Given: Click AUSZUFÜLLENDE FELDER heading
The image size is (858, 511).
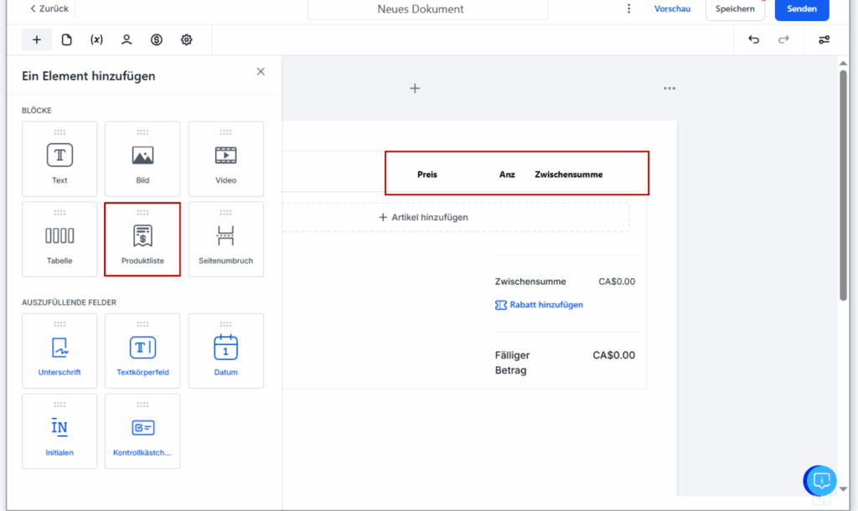Looking at the screenshot, I should [x=69, y=302].
